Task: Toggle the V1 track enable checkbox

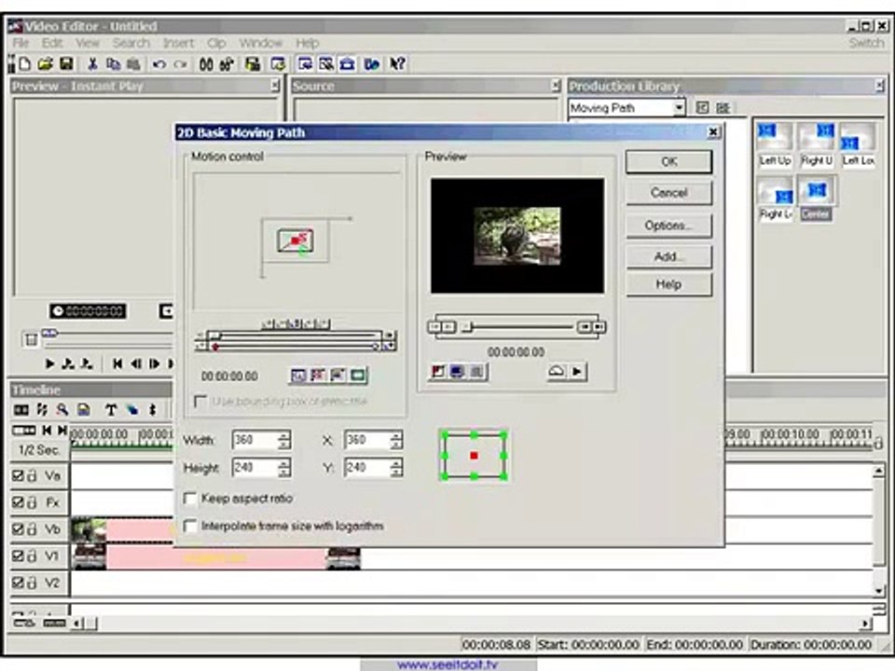Action: click(18, 555)
